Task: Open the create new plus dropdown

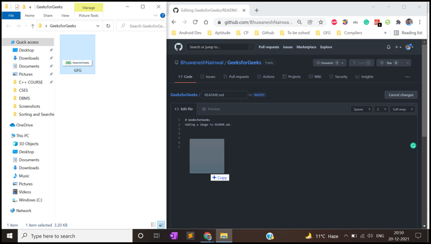Action: 398,47
